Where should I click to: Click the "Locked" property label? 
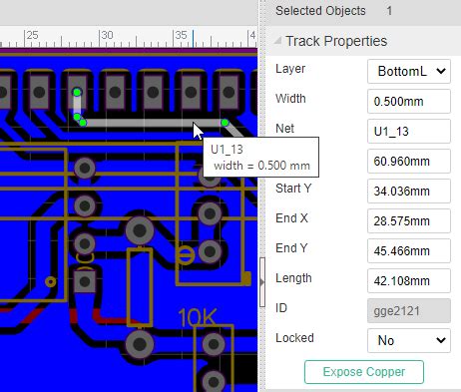click(294, 338)
